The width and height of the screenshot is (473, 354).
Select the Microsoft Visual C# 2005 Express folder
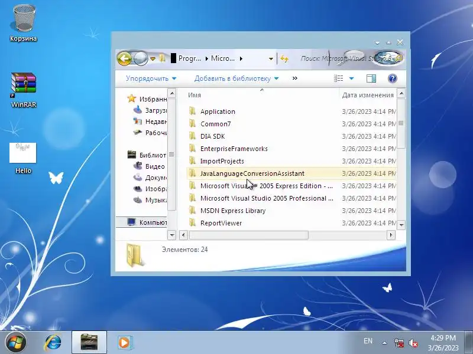(x=291, y=186)
